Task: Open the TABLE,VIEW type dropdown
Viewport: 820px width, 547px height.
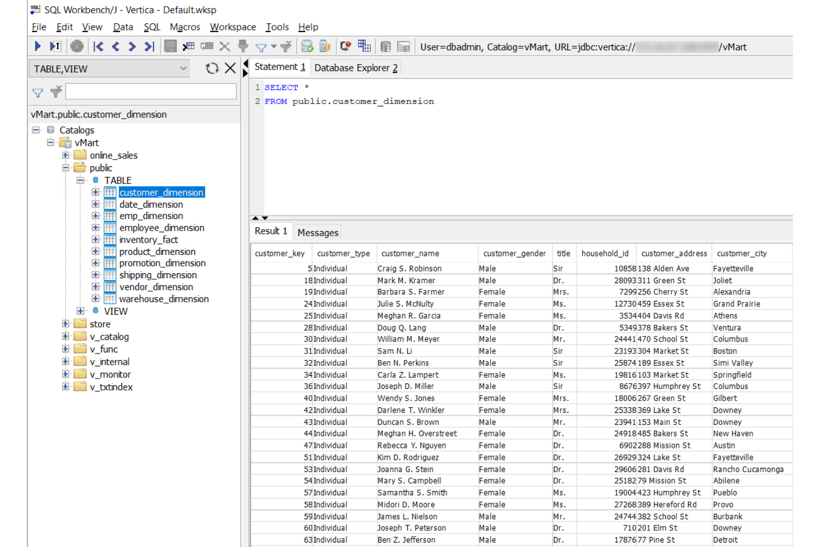Action: coord(183,68)
